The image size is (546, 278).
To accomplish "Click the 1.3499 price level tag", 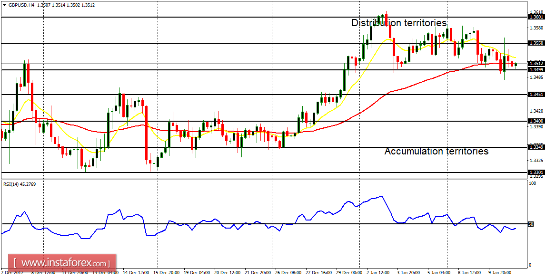I will coord(536,68).
